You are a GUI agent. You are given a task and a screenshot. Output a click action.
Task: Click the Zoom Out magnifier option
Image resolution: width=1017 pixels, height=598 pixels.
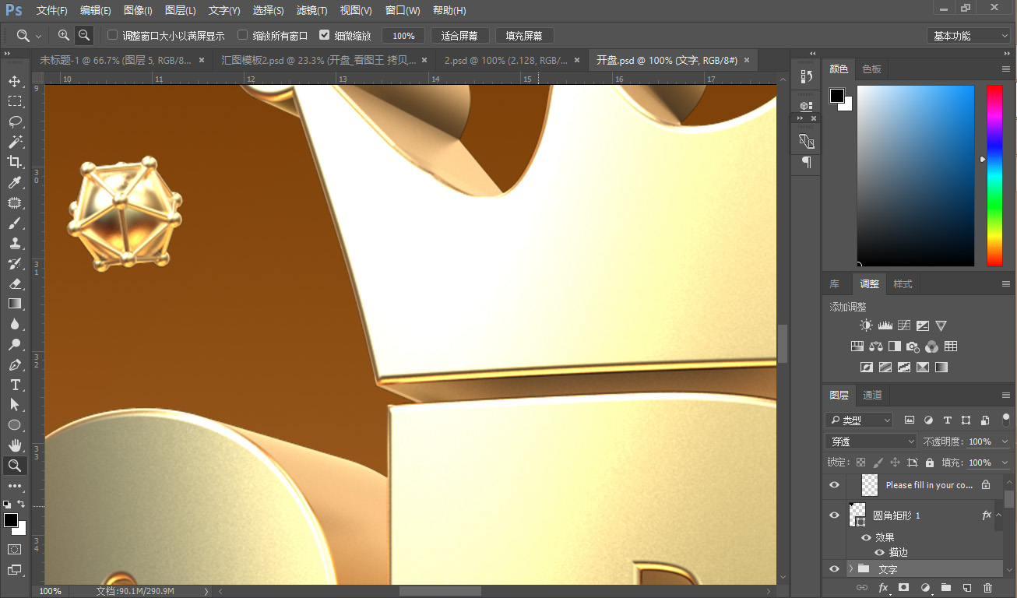pyautogui.click(x=83, y=35)
